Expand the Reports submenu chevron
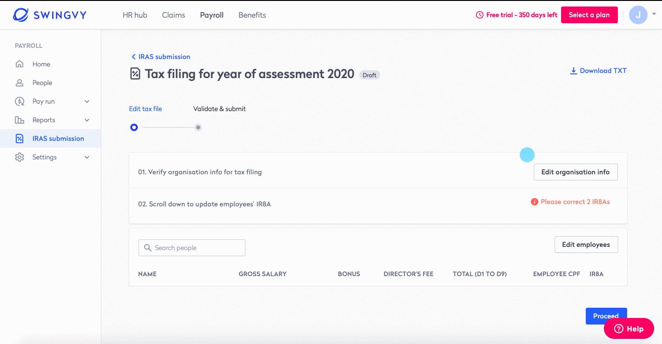 (x=87, y=120)
